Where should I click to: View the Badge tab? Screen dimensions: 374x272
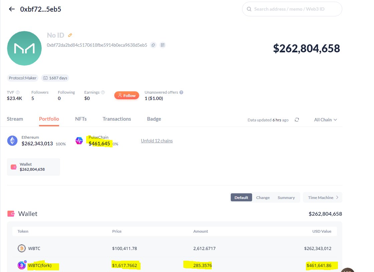coord(154,119)
